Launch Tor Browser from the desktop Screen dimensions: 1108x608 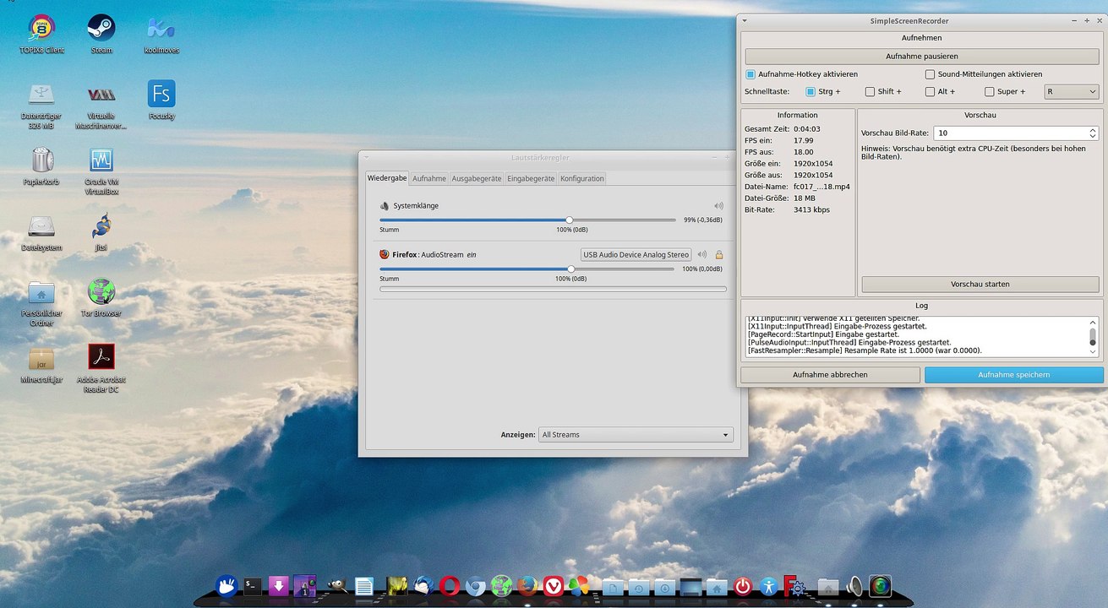point(101,292)
